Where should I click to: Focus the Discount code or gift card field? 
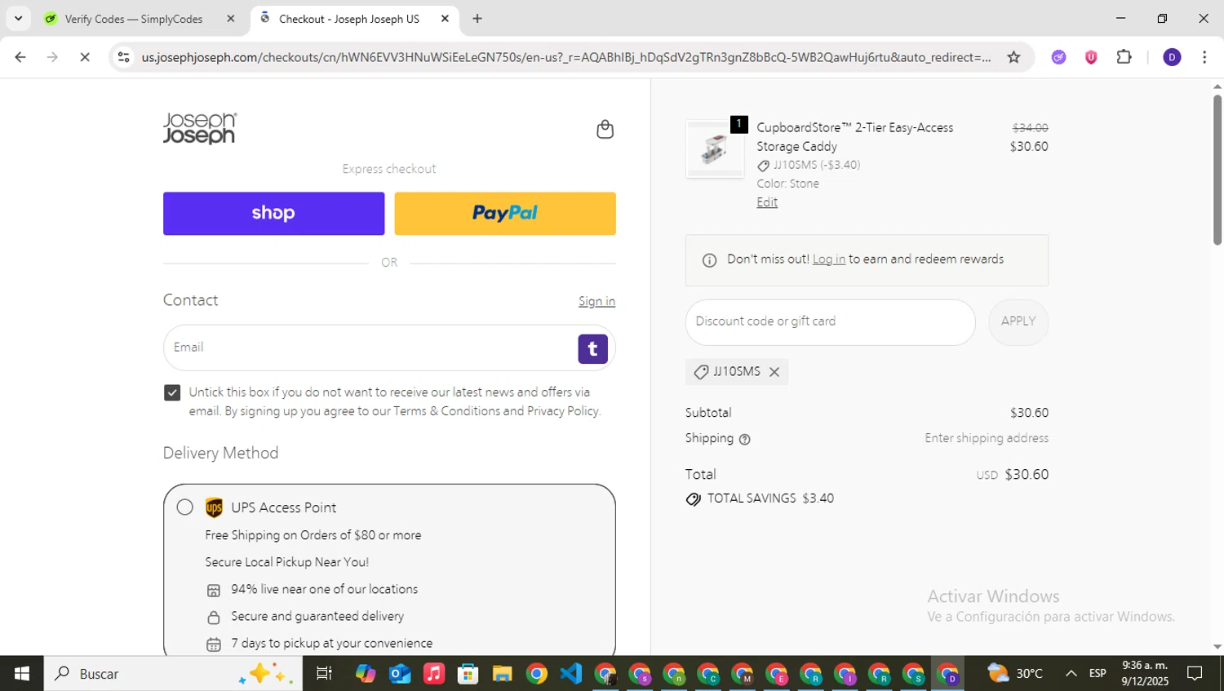(x=831, y=322)
